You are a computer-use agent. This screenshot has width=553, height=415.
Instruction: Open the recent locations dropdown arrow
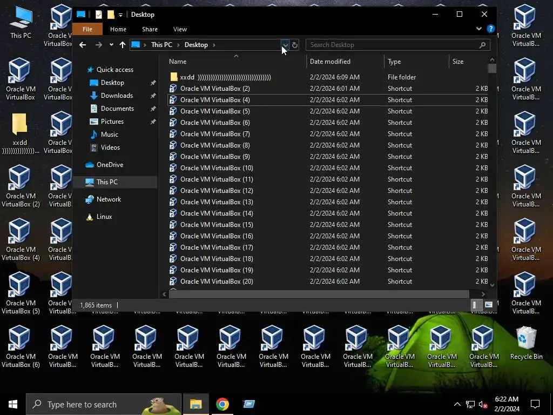pyautogui.click(x=111, y=45)
